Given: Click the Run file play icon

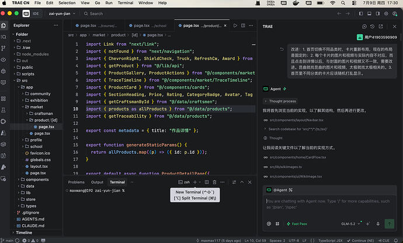Looking at the screenshot, I should 235,26.
